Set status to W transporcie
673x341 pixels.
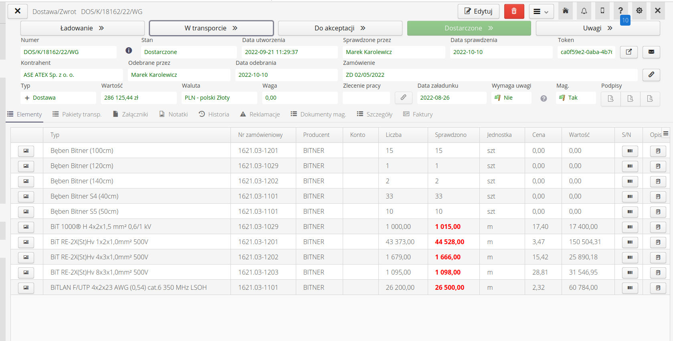[x=211, y=28]
